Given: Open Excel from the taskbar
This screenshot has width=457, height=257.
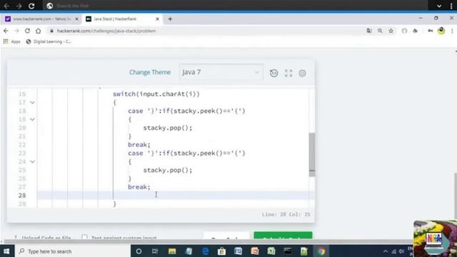Looking at the screenshot, I should 271,251.
